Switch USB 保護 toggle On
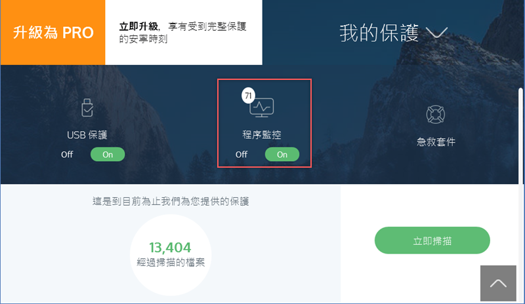 pyautogui.click(x=108, y=155)
